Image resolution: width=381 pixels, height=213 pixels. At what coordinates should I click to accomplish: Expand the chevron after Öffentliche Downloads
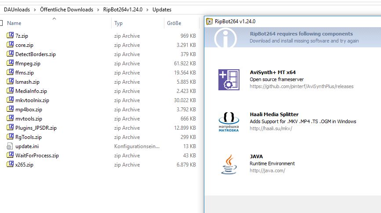98,10
